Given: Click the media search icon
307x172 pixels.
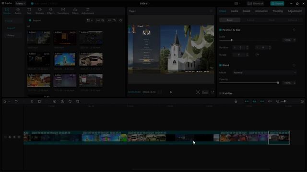Looking at the screenshot, I should pyautogui.click(x=120, y=20).
